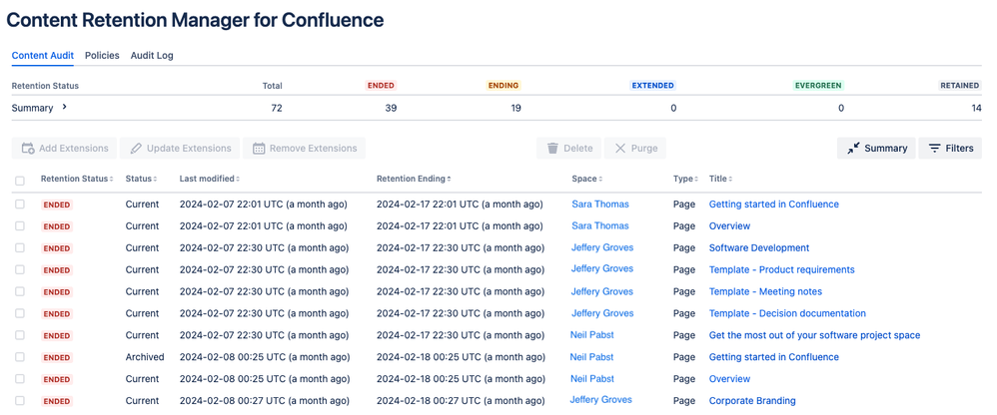
Task: Sort by Type column header
Action: [x=685, y=179]
